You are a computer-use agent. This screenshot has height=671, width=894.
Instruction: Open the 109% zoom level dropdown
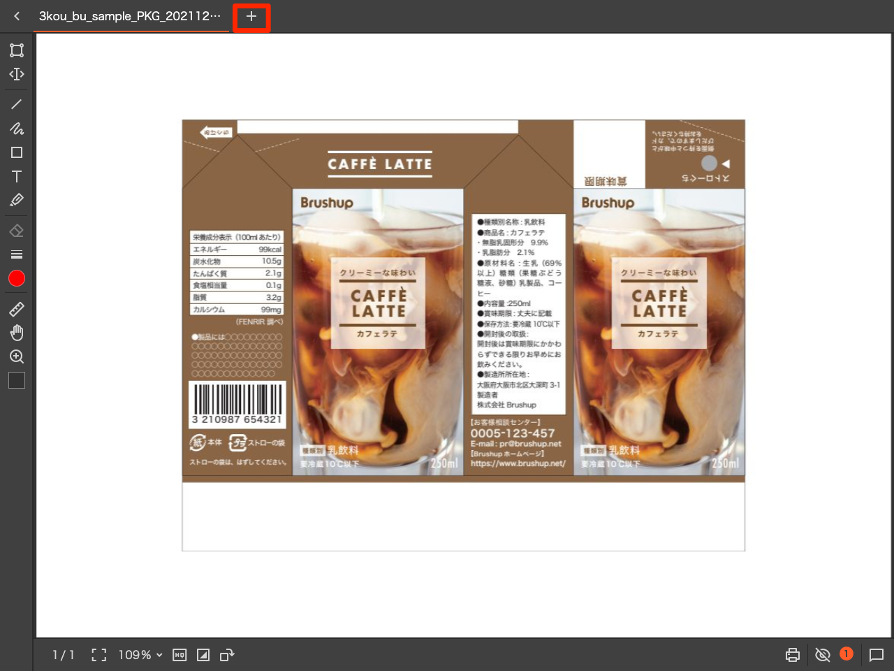pyautogui.click(x=140, y=655)
